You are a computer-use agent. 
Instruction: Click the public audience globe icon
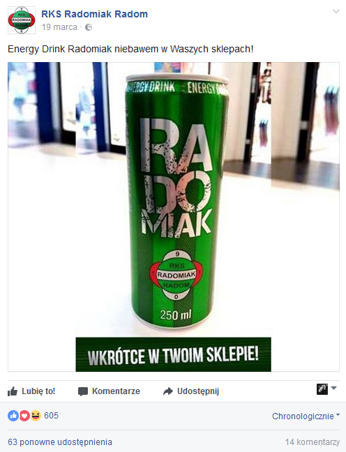(89, 27)
